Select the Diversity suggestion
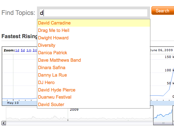 94,45
